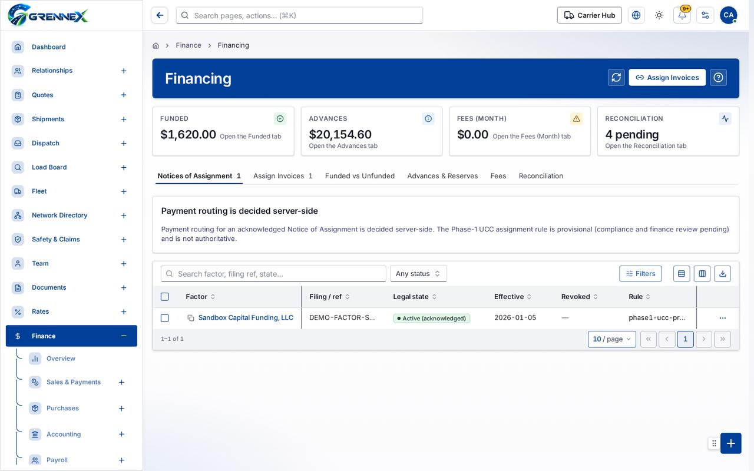Check the Sandbox Capital Funding row checkbox

pos(165,318)
